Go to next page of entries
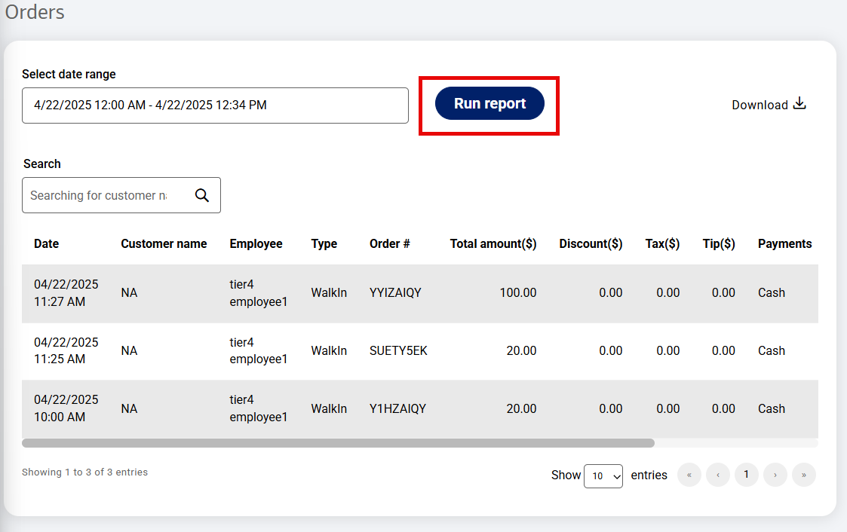 (775, 475)
